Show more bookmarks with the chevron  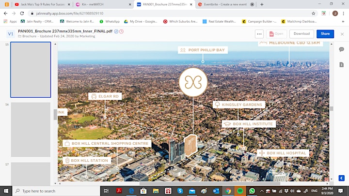click(x=343, y=22)
